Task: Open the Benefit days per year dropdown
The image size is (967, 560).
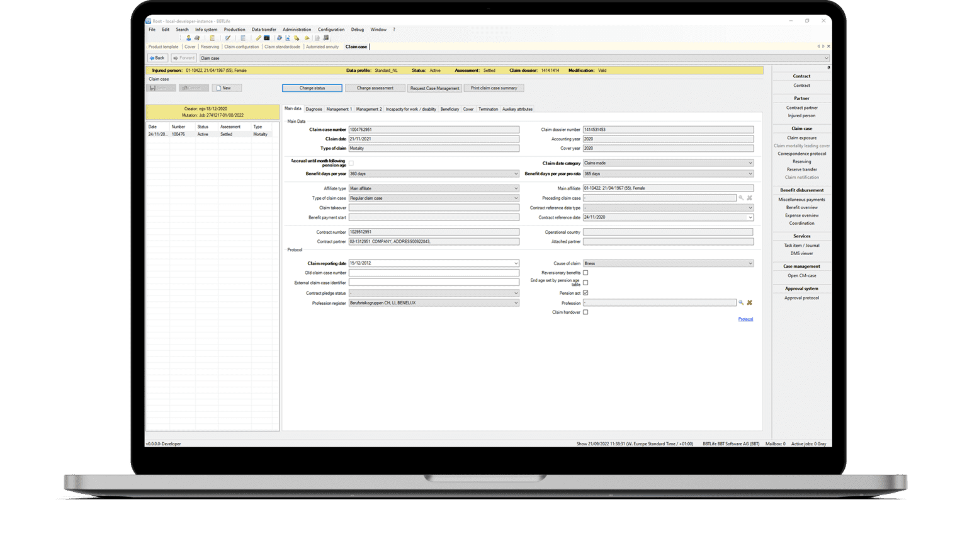Action: click(x=515, y=174)
